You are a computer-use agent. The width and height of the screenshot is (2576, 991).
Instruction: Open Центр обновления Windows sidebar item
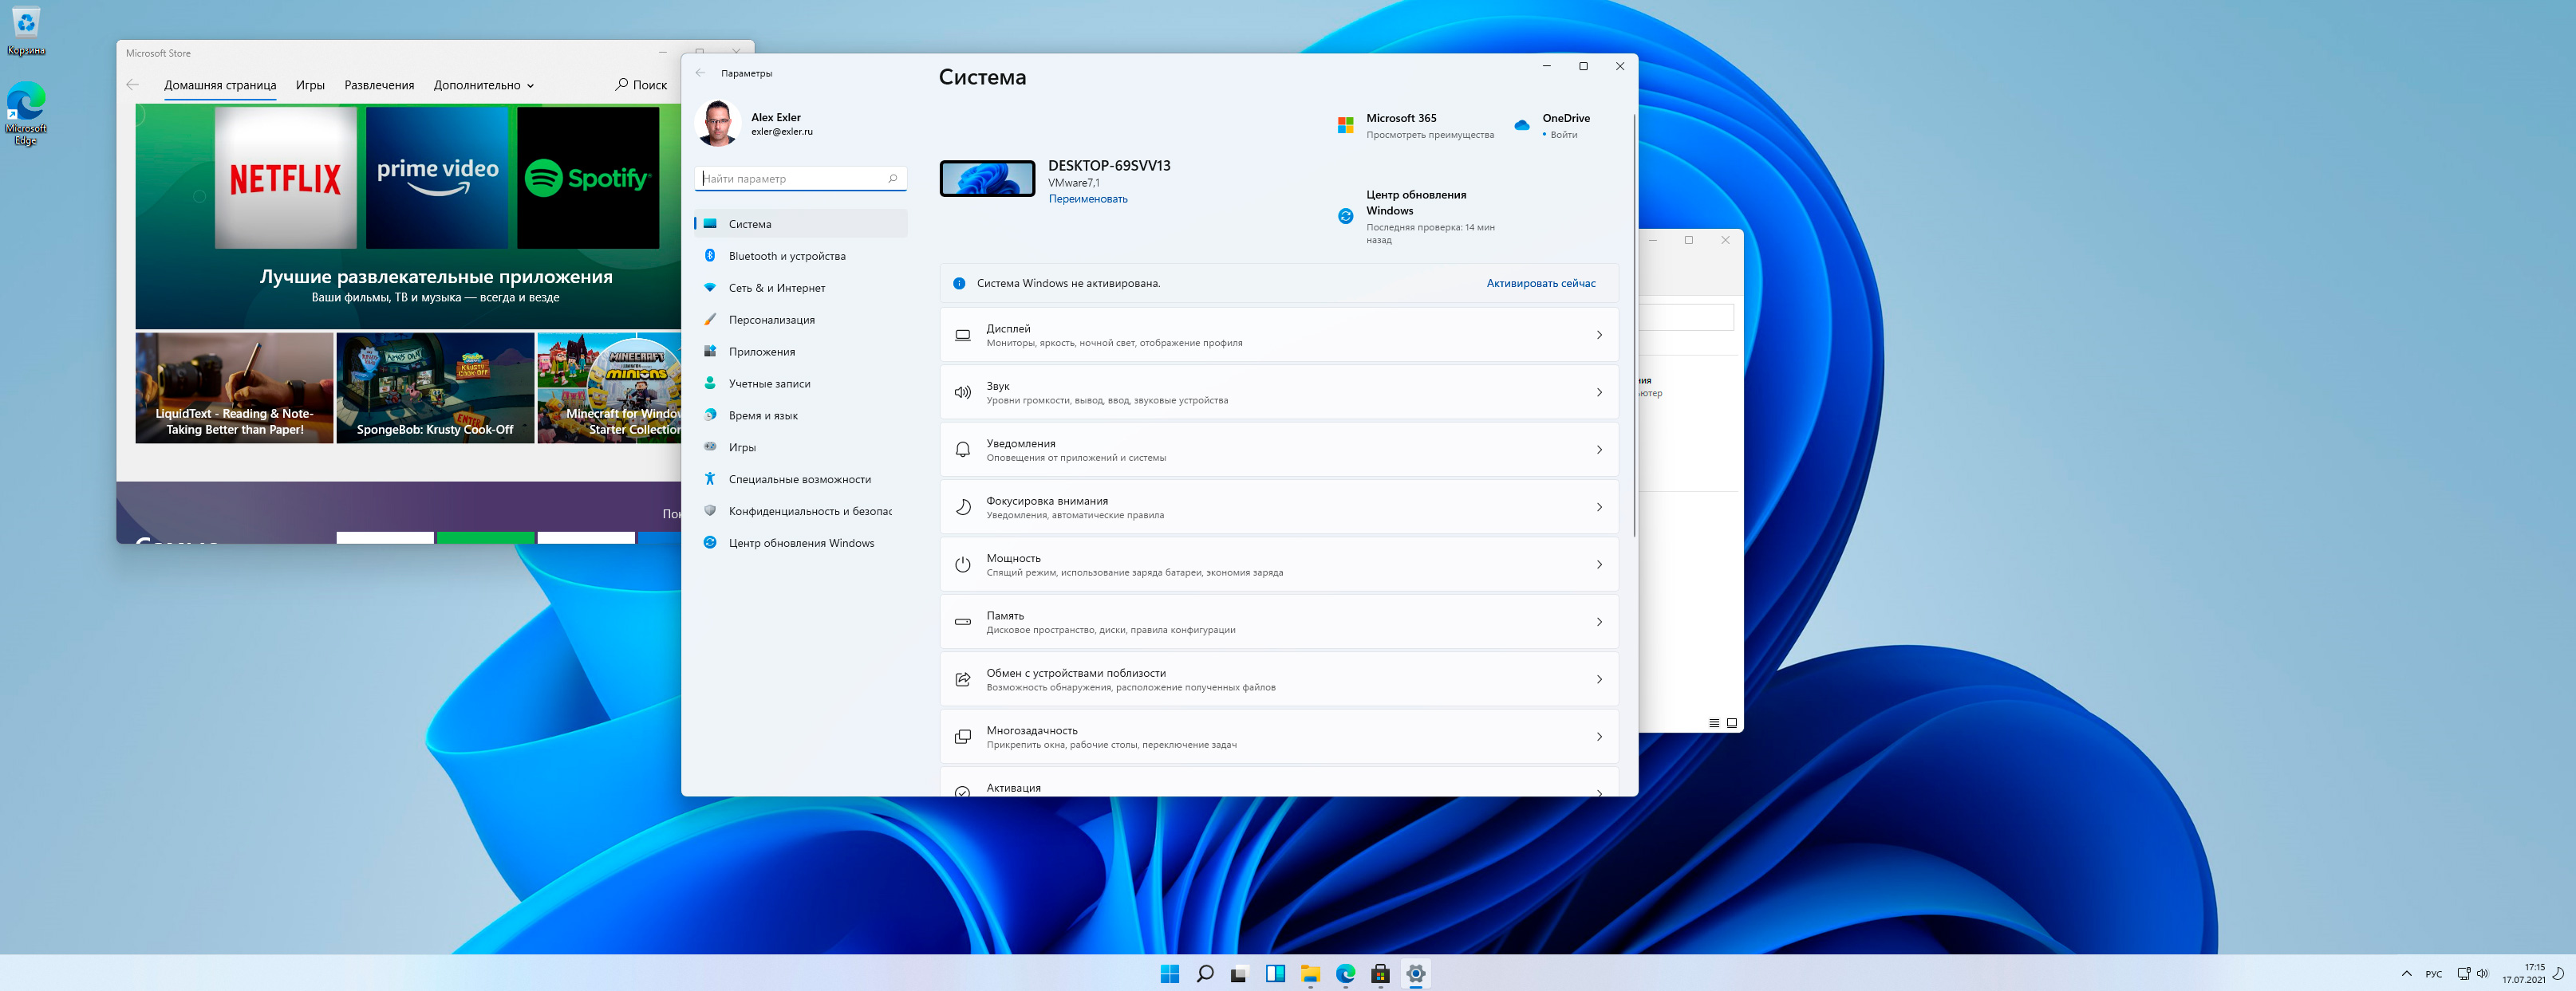800,544
